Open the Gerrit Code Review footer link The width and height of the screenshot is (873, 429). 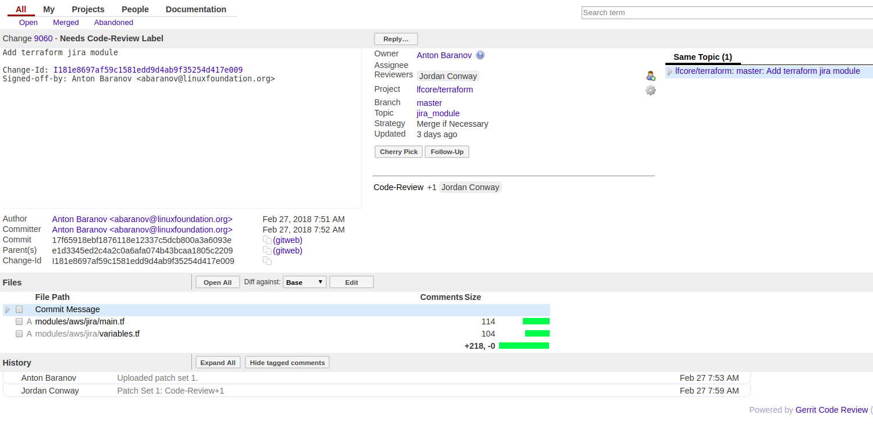coord(831,410)
